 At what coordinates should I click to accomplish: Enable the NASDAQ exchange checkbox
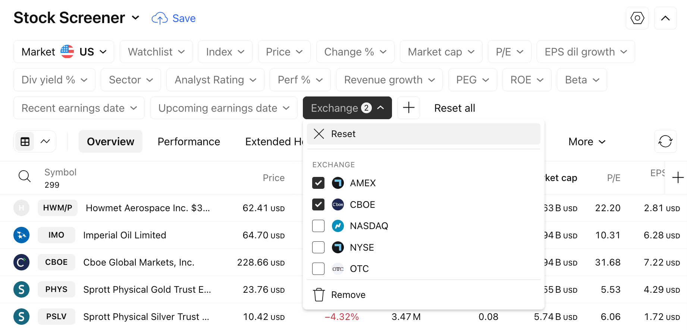319,226
